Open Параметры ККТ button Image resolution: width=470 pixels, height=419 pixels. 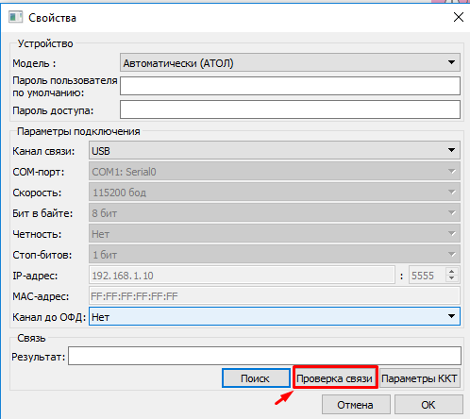[x=420, y=378]
